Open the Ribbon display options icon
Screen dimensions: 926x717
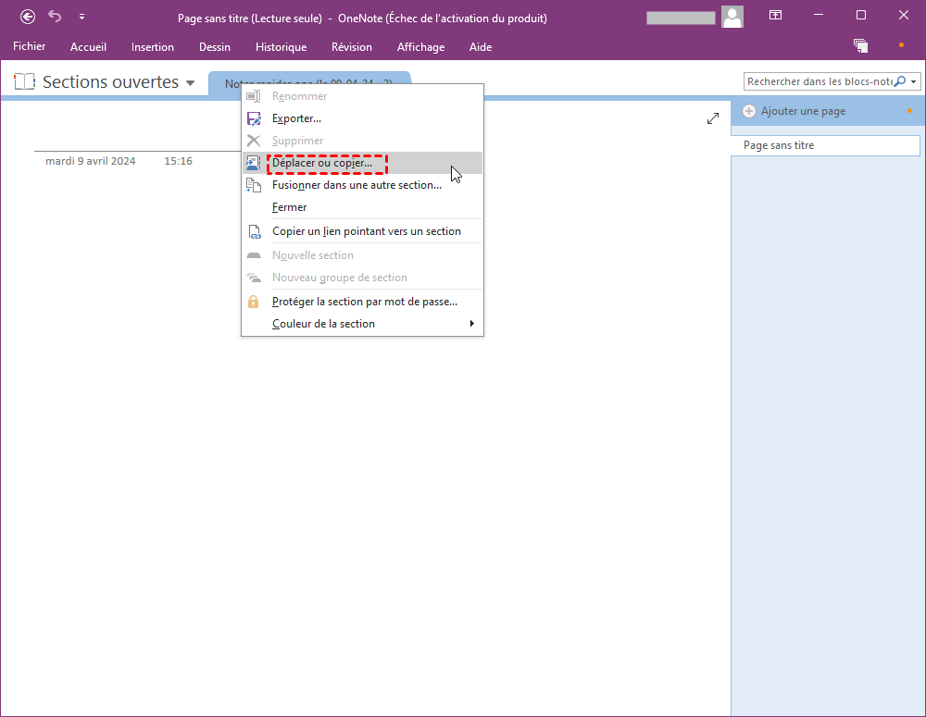coord(775,16)
